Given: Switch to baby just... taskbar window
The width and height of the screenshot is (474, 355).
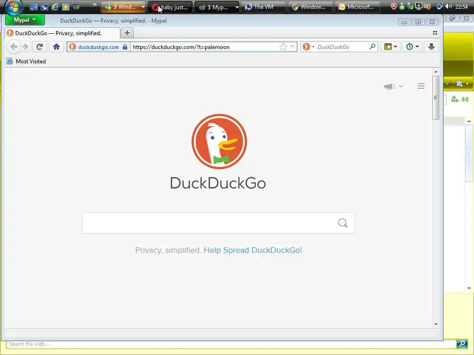Looking at the screenshot, I should [170, 7].
